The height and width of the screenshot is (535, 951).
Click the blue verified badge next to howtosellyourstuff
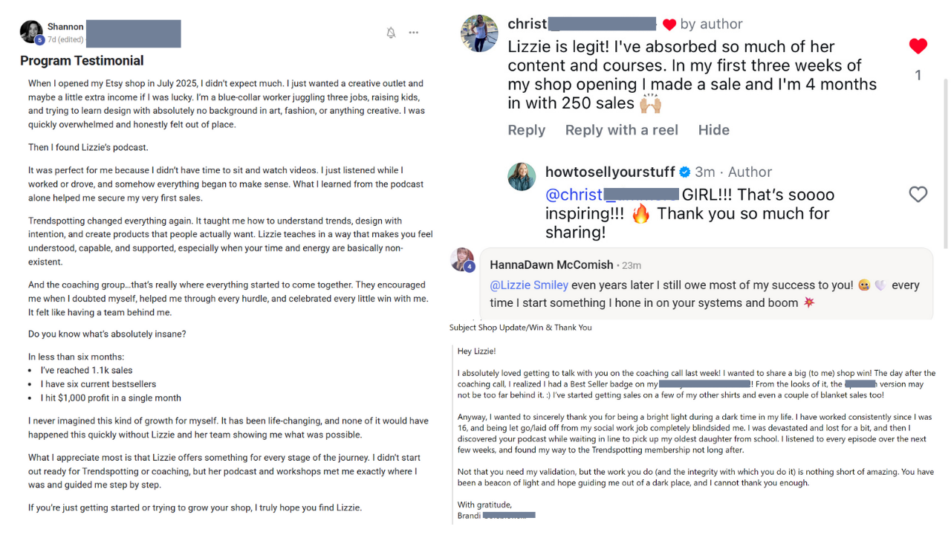(x=685, y=172)
